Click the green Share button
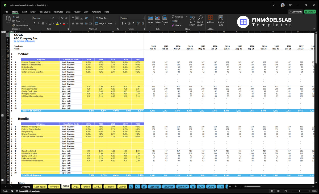319x194 pixels. [310, 12]
